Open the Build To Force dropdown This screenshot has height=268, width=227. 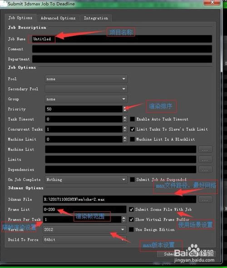click(84, 240)
